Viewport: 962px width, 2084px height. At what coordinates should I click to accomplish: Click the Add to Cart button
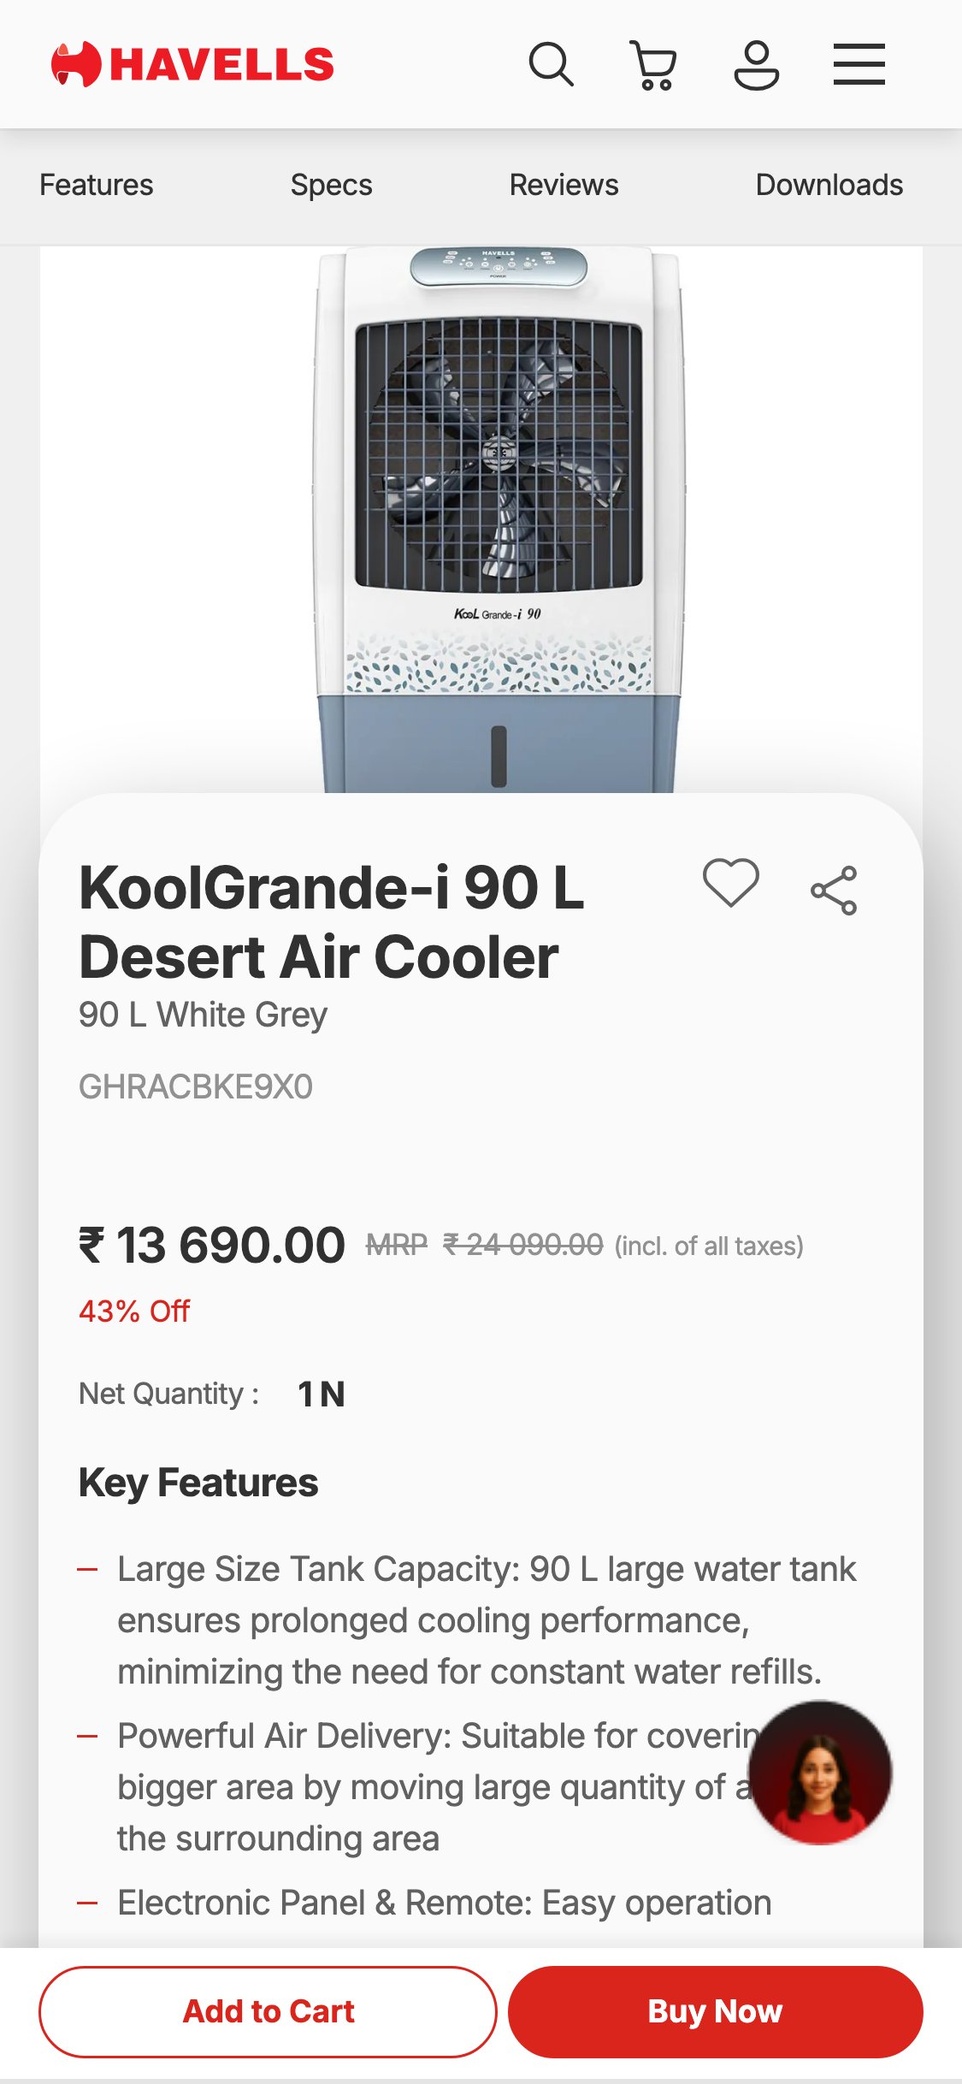coord(268,2011)
